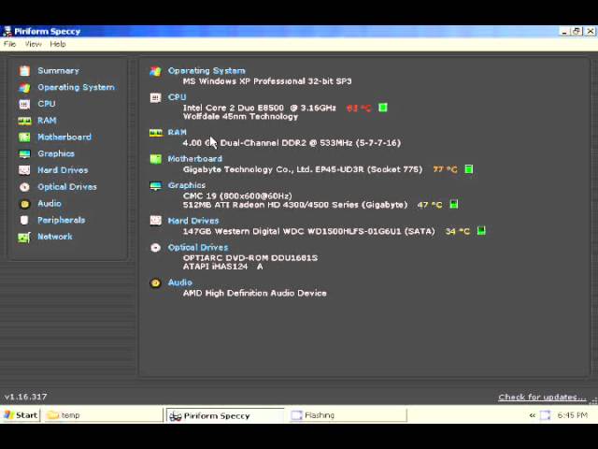This screenshot has height=449, width=598.
Task: Open the Windows Start button
Action: pos(21,415)
